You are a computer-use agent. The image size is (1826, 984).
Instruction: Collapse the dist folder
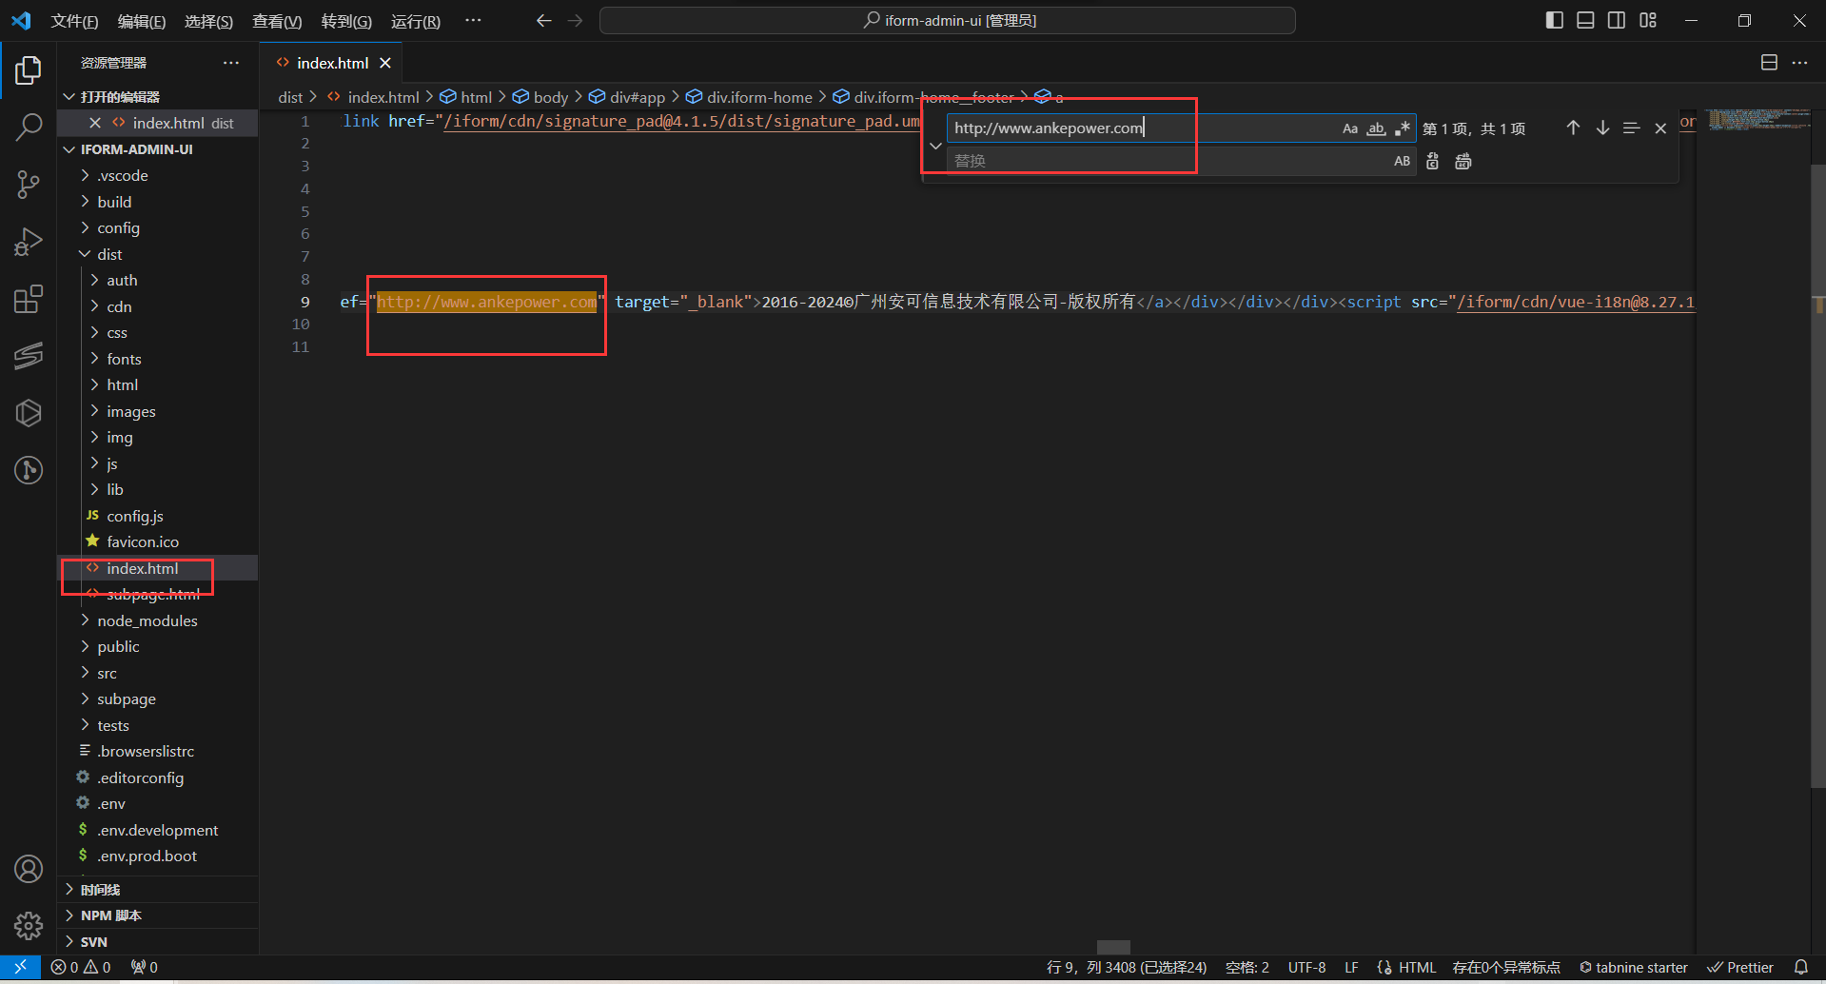(109, 254)
